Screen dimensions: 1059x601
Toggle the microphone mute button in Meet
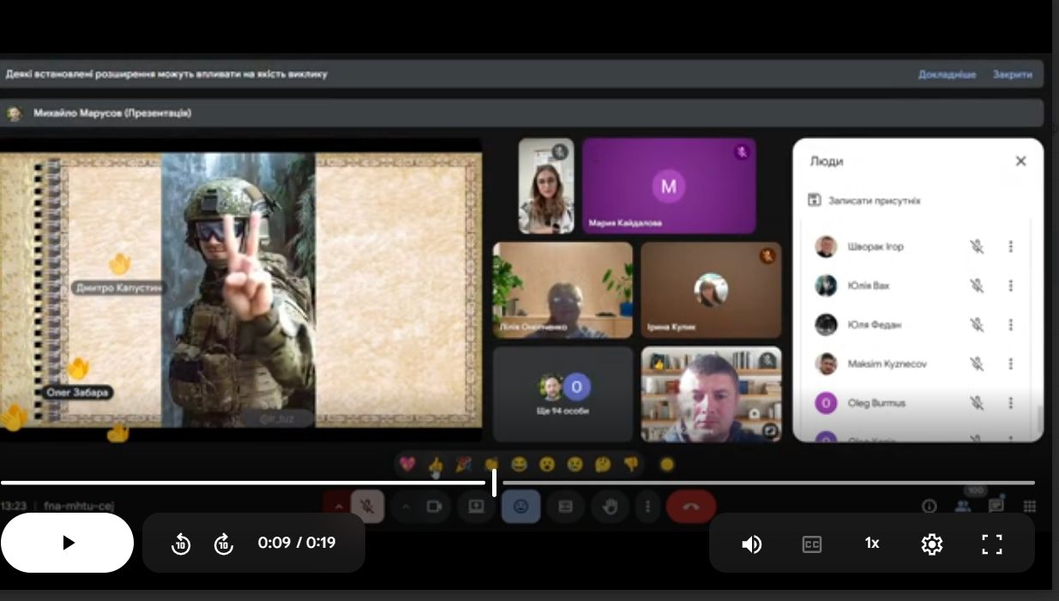point(367,507)
